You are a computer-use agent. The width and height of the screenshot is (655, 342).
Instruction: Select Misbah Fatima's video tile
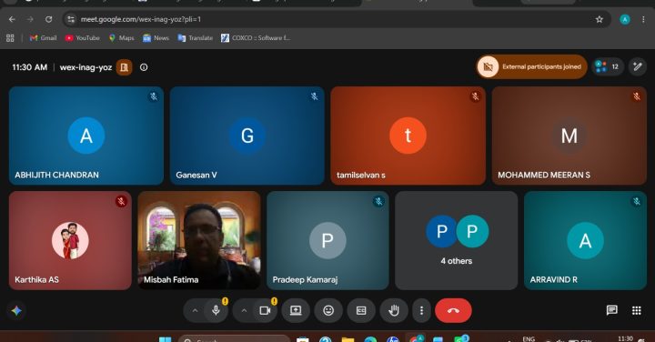pyautogui.click(x=199, y=240)
